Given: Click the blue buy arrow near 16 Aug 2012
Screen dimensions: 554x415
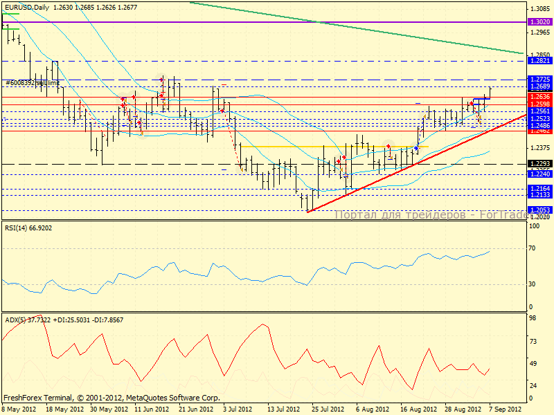Looking at the screenshot, I should point(415,148).
